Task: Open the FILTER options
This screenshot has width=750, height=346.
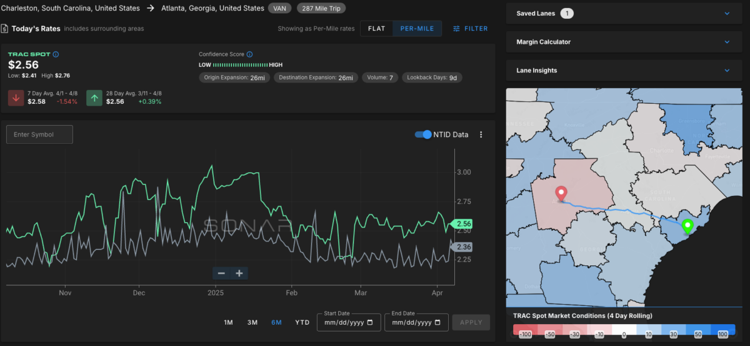Action: (471, 29)
